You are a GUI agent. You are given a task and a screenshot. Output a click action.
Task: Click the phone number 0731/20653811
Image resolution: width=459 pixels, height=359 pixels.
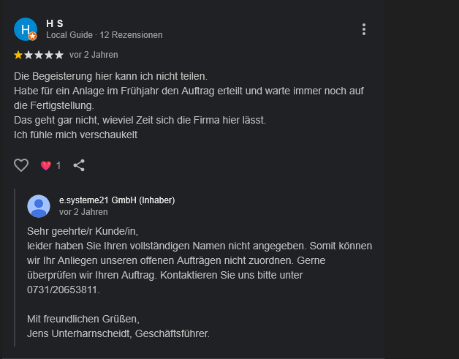point(63,290)
